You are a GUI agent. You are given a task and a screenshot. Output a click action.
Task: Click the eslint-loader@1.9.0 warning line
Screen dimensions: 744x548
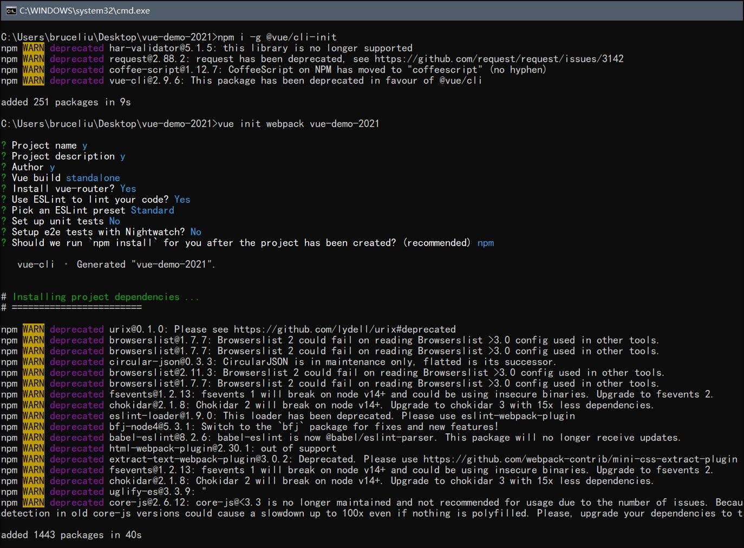tap(288, 416)
